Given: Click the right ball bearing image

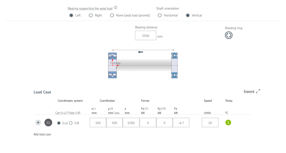Looking at the screenshot, I should (174, 65).
